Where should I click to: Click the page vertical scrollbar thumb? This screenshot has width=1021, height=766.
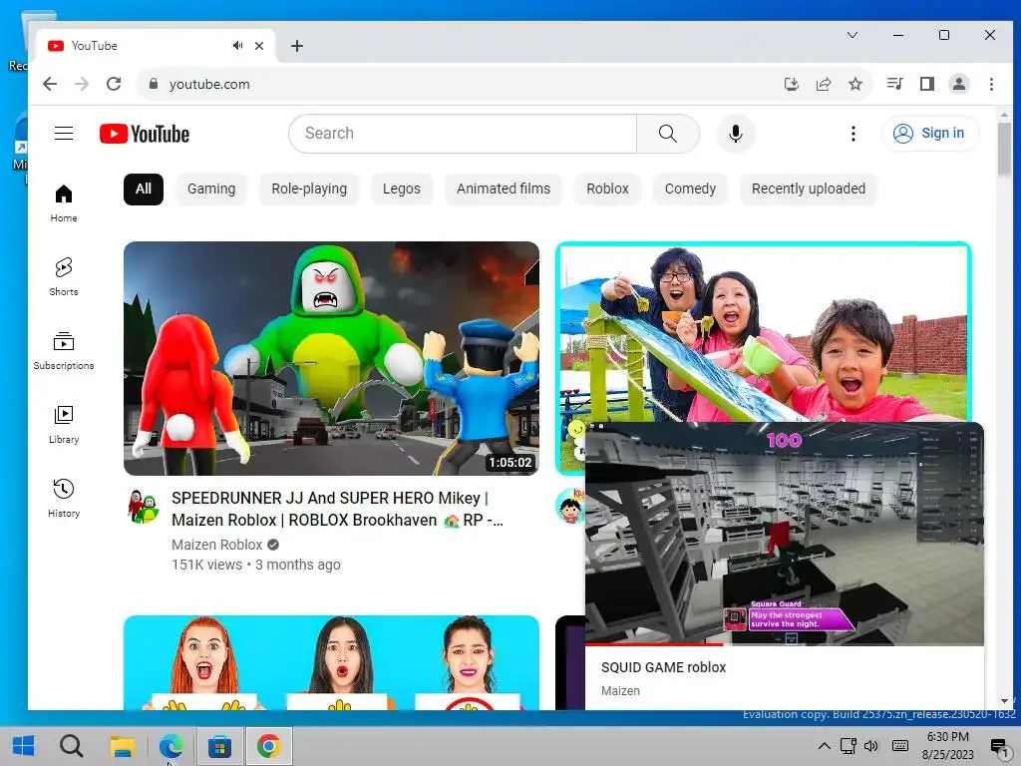pyautogui.click(x=1004, y=149)
